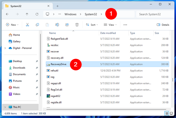Select the recovery.dll file
Image resolution: width=176 pixels, height=118 pixels.
[x=107, y=58]
